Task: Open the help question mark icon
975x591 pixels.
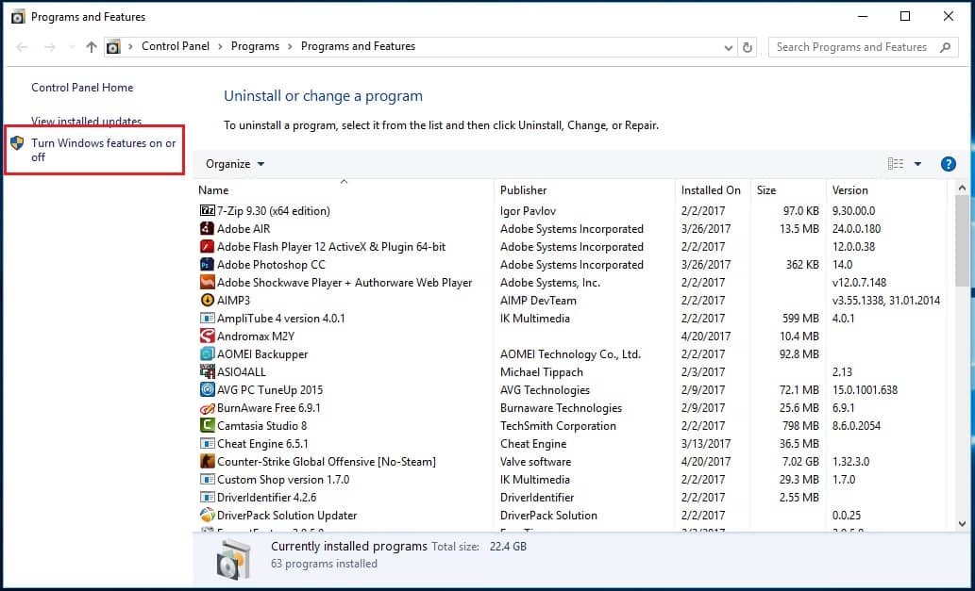Action: coord(949,164)
